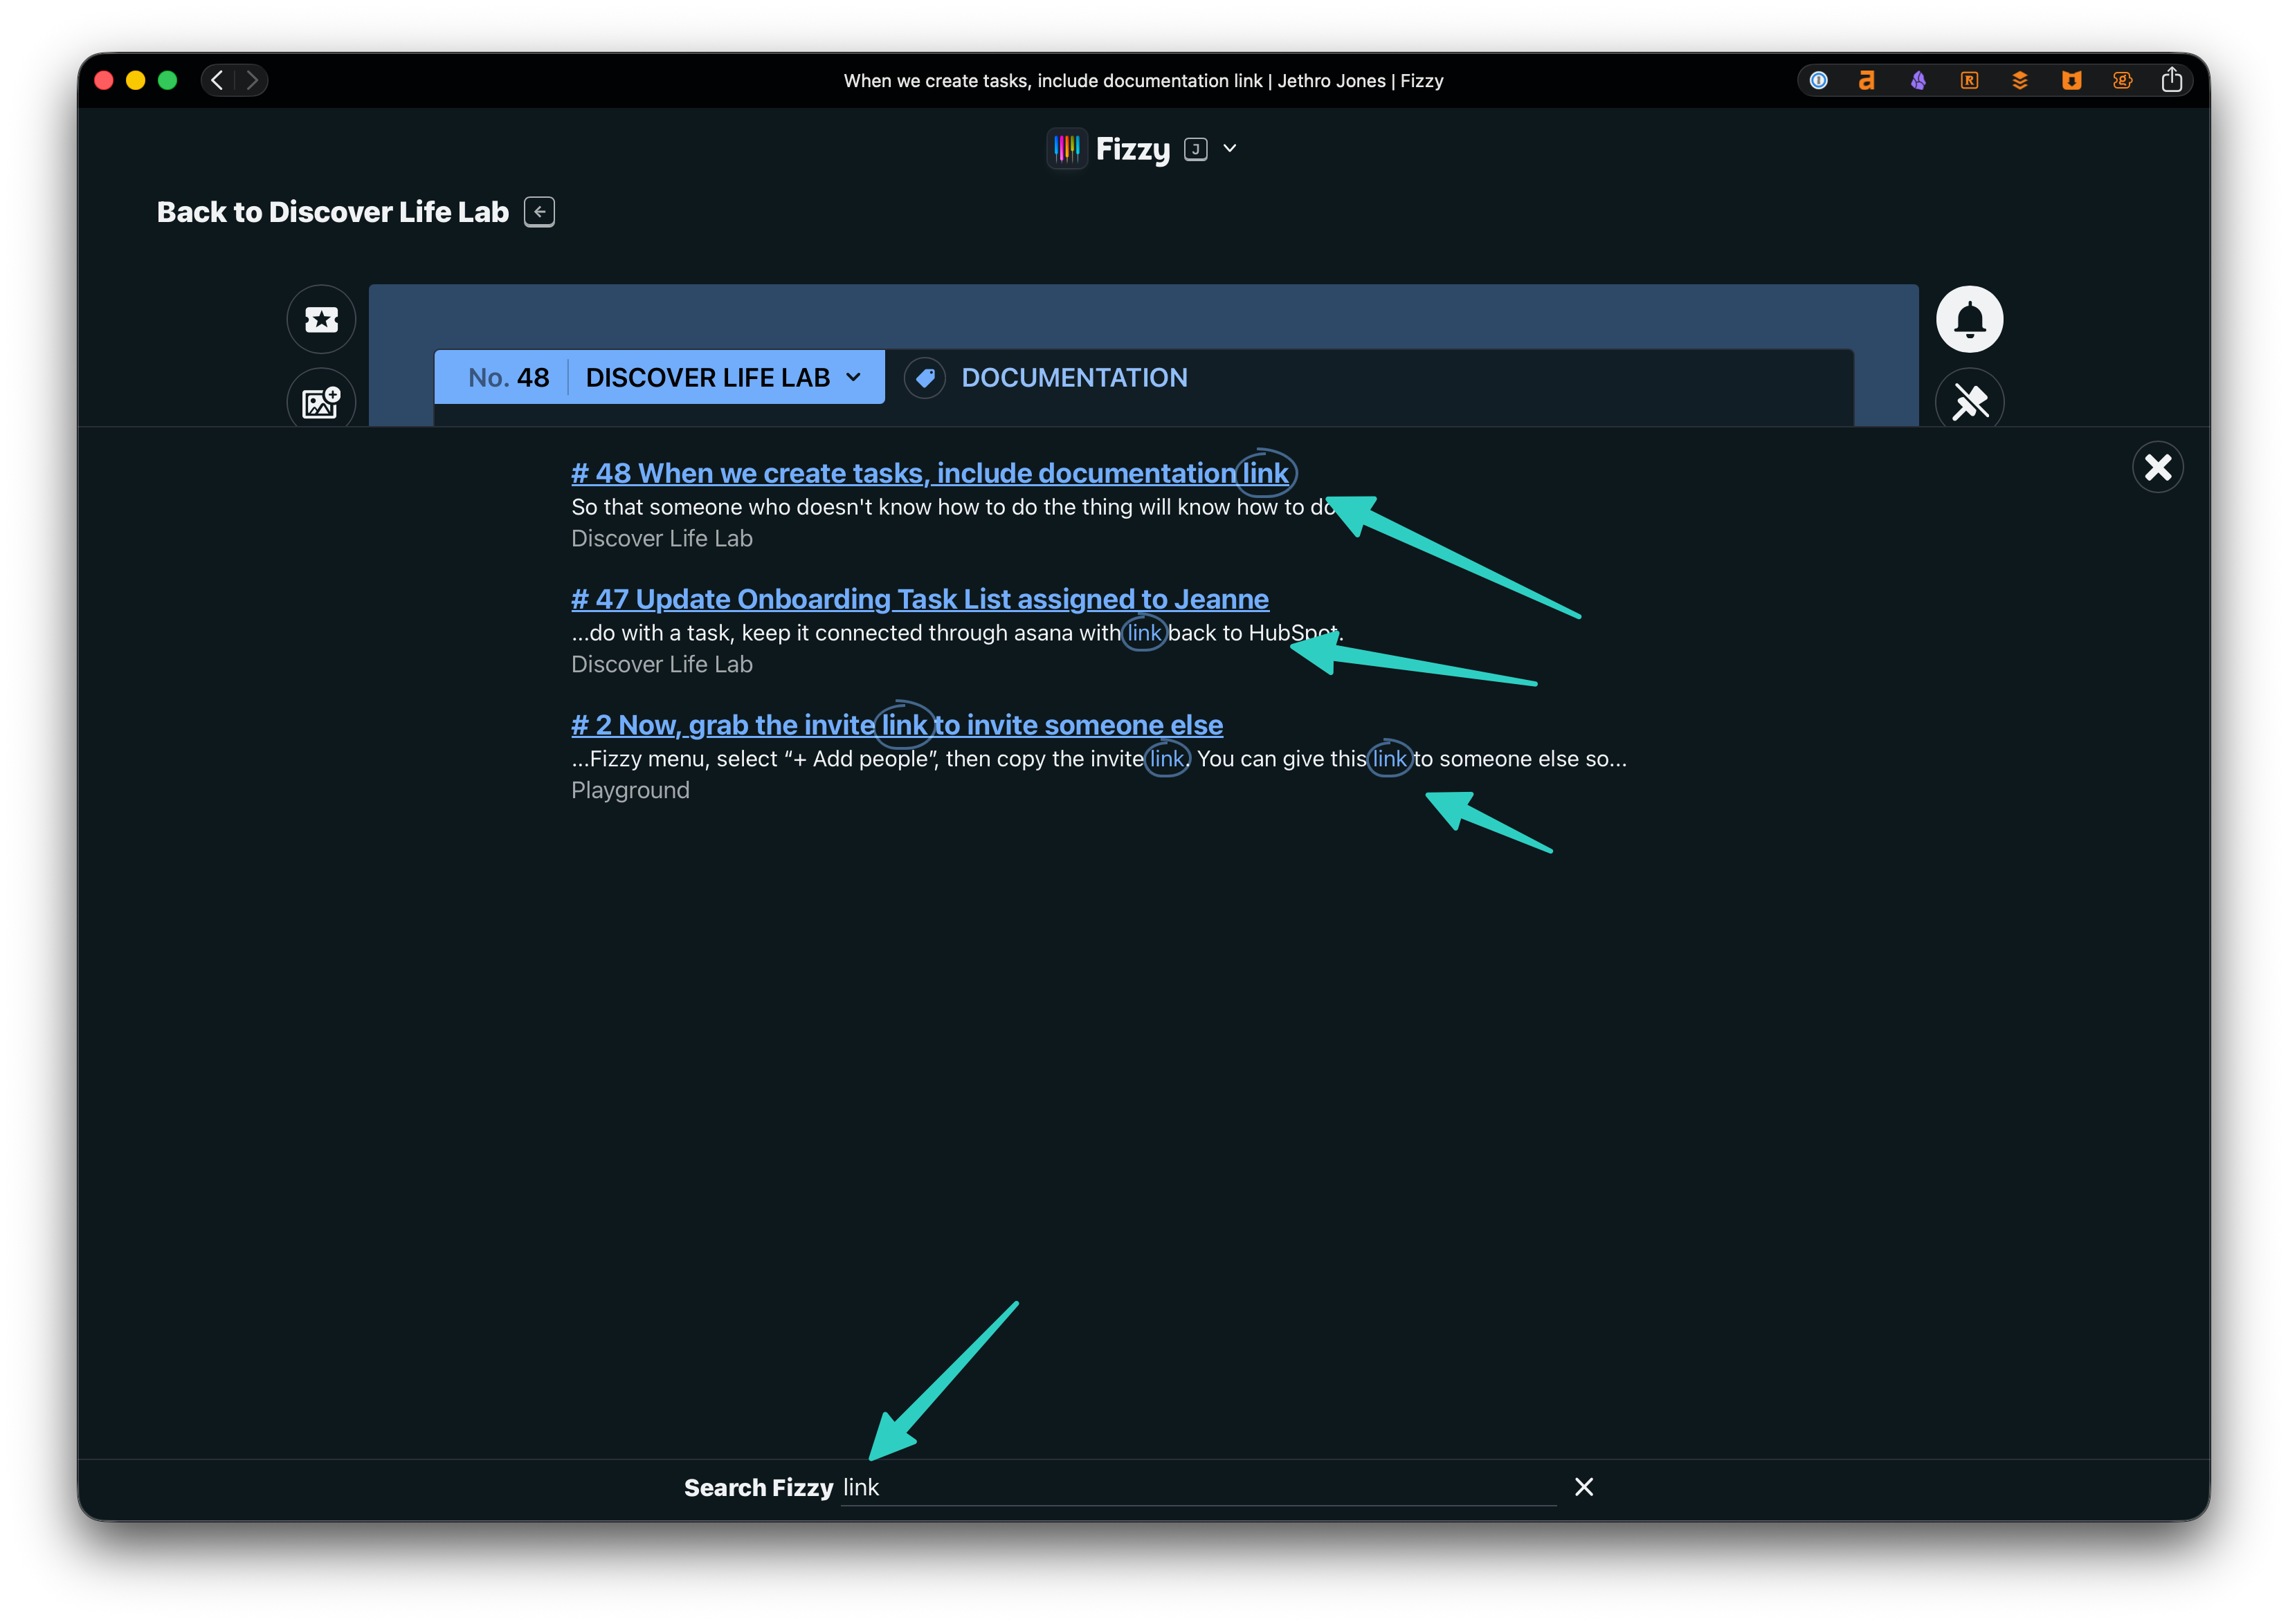Click the Share icon in toolbar

click(2171, 80)
